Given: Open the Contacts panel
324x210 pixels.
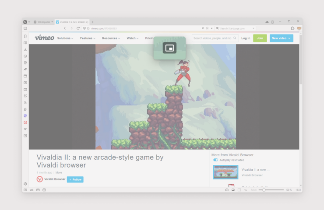Looking at the screenshot, I should point(25,109).
